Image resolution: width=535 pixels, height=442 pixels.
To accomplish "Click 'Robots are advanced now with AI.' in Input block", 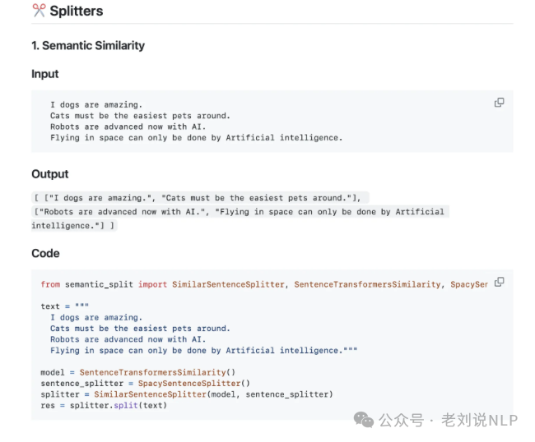I will pos(128,127).
